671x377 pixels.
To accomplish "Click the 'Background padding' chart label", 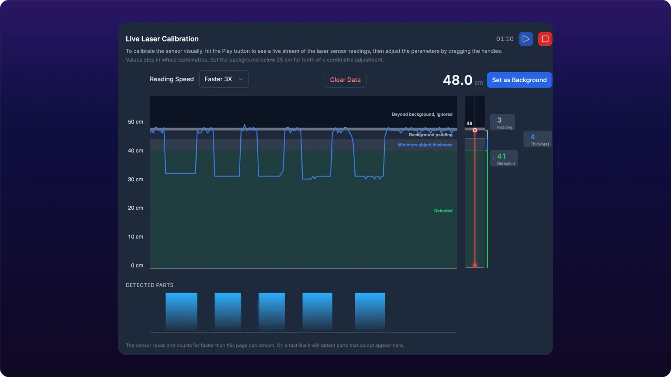I will (430, 135).
